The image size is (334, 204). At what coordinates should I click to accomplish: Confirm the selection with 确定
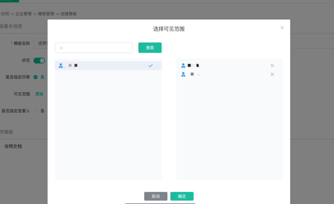pyautogui.click(x=182, y=196)
